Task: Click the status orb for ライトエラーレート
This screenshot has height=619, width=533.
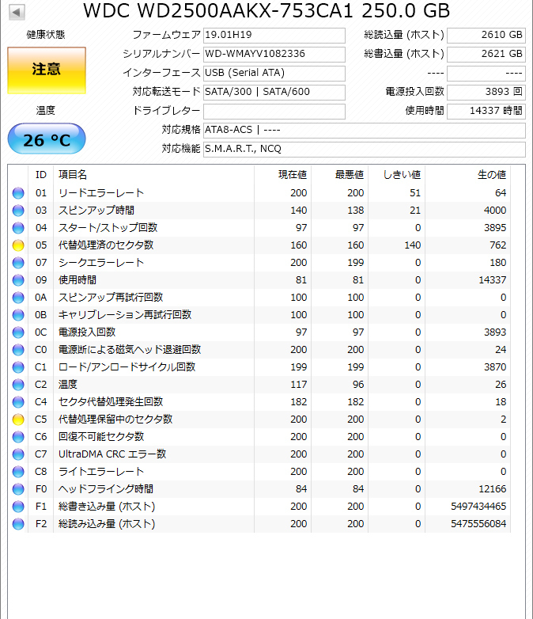Action: [18, 471]
